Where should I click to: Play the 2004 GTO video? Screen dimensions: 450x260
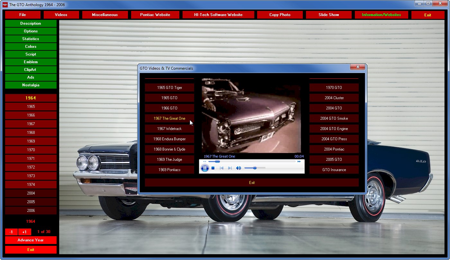coord(334,108)
